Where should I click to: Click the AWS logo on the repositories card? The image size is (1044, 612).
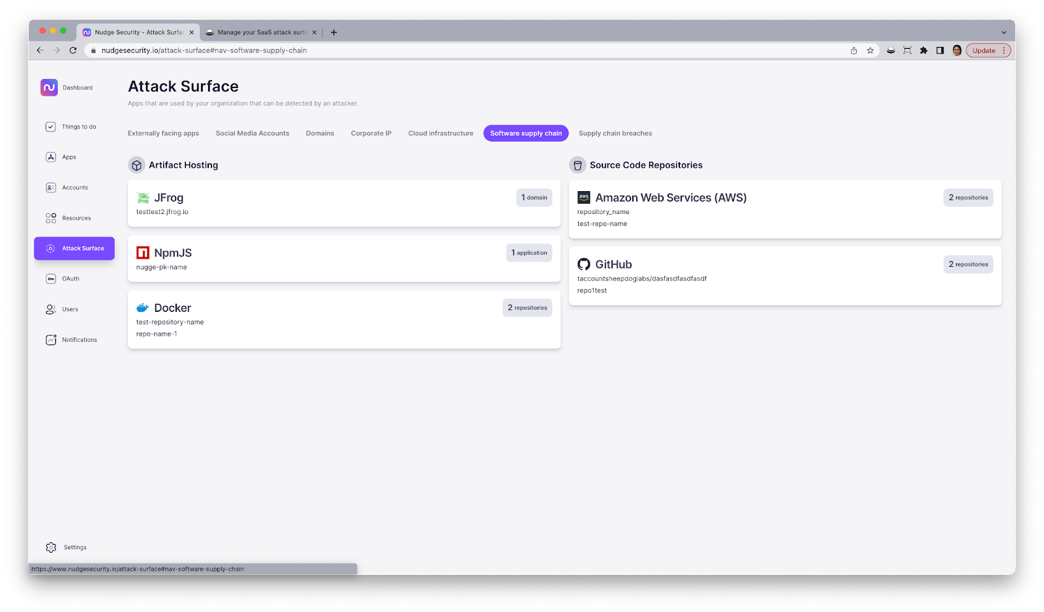tap(584, 197)
